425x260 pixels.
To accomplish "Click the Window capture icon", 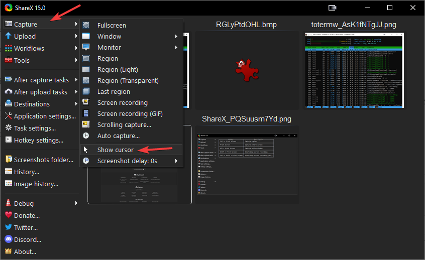I will coord(86,36).
